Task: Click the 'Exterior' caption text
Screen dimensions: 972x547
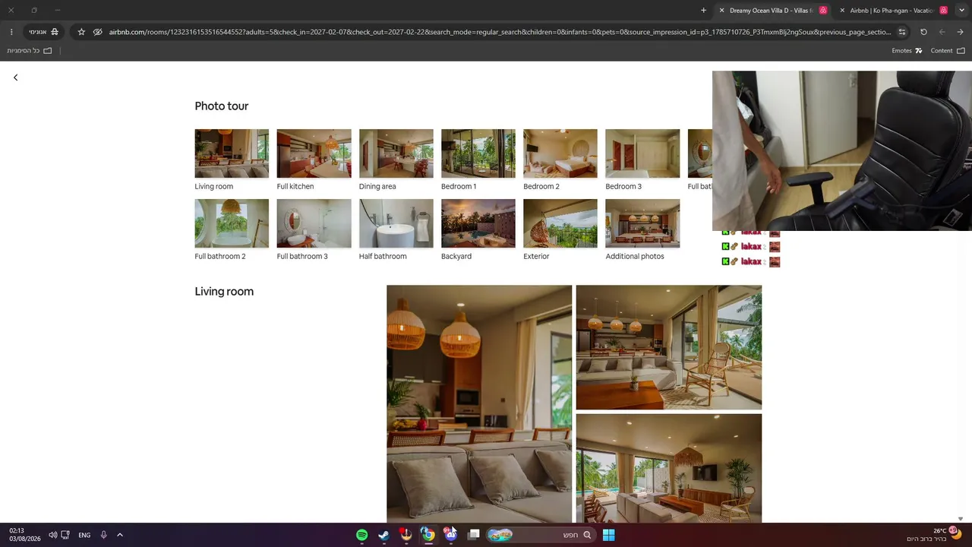Action: point(536,256)
